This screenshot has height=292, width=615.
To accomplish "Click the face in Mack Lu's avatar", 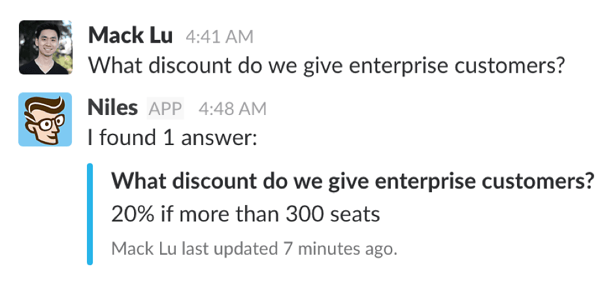I will [46, 38].
